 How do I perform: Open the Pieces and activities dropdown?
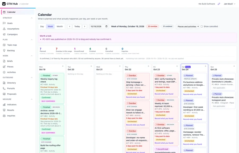click(187, 27)
